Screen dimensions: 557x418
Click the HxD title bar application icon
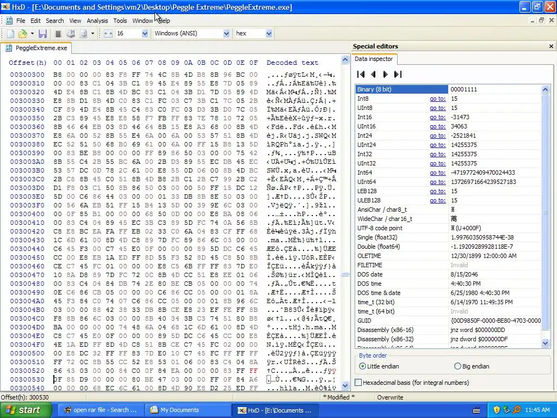click(5, 7)
